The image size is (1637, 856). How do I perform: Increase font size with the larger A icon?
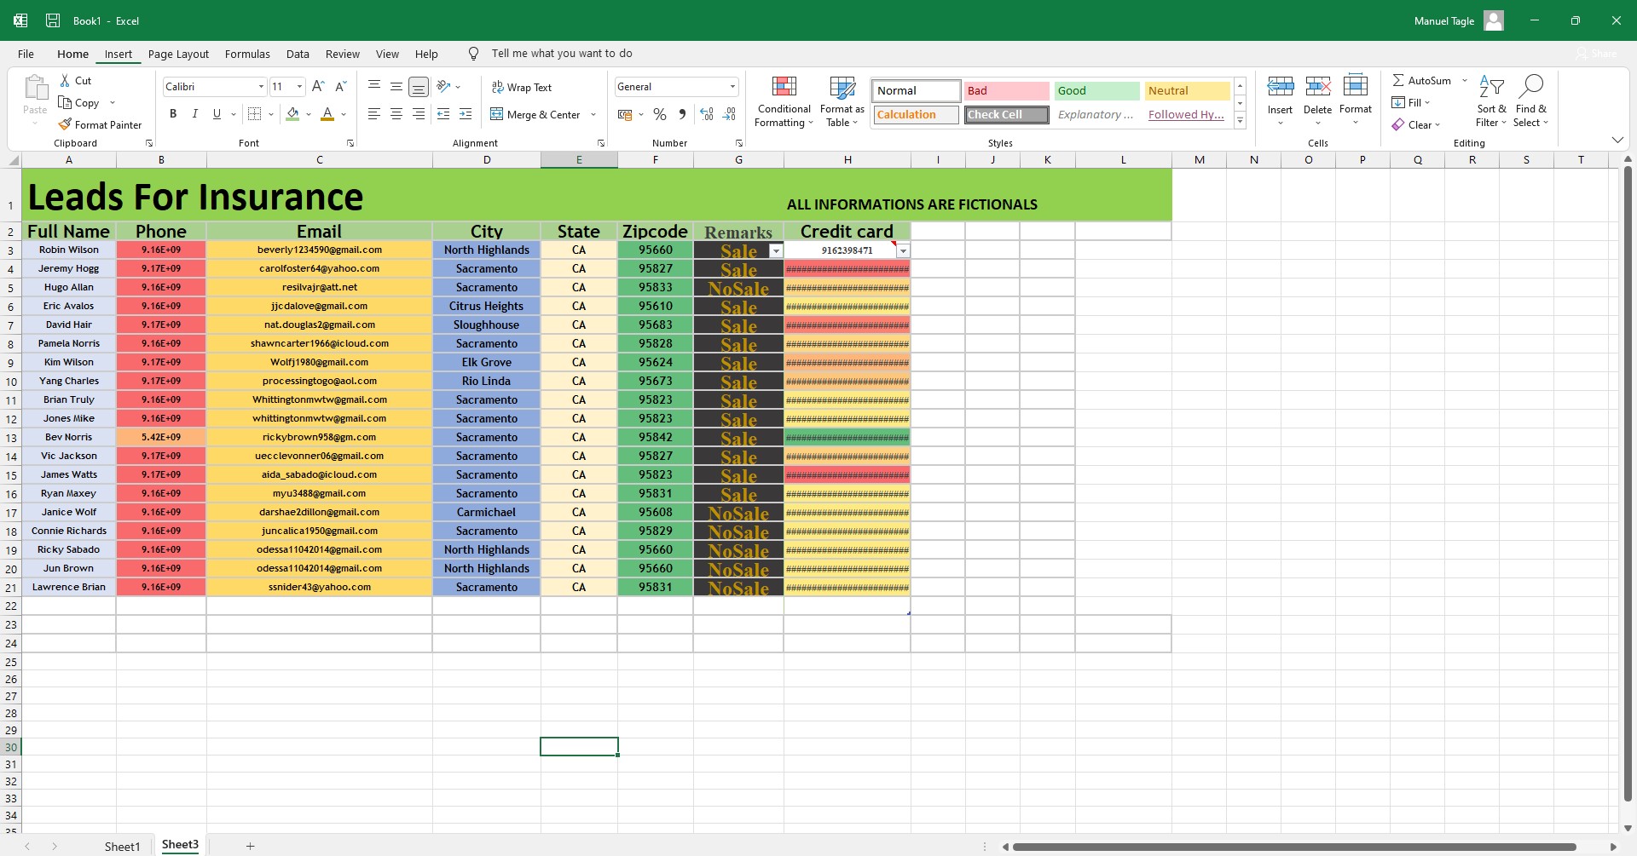[x=318, y=86]
